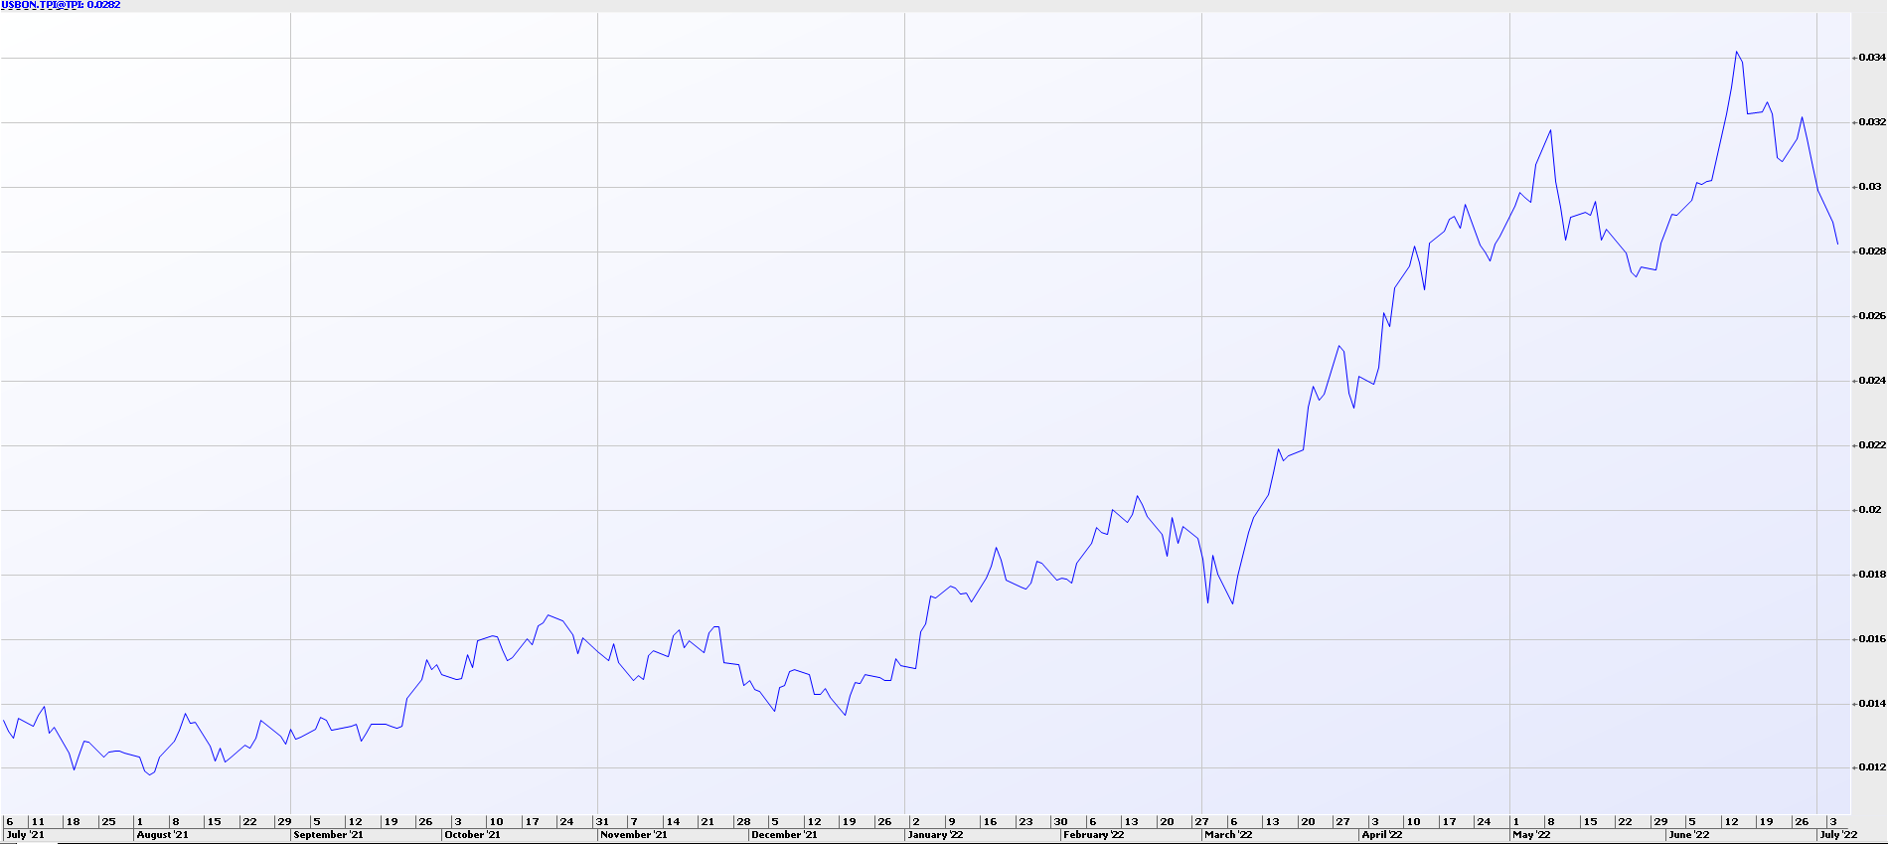Viewport: 1888px width, 844px height.
Task: Click the December '21 month label
Action: tap(784, 835)
